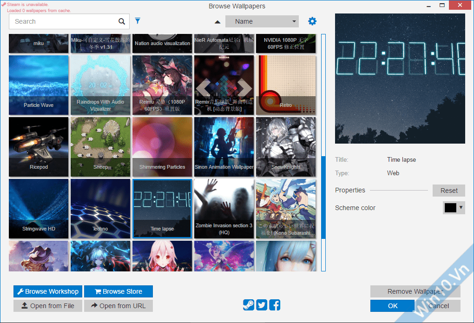Image resolution: width=474 pixels, height=323 pixels.
Task: Select the Sheep wallpaper
Action: (100, 147)
